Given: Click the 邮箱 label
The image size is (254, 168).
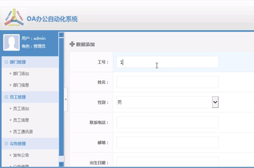Looking at the screenshot, I should tap(103, 143).
